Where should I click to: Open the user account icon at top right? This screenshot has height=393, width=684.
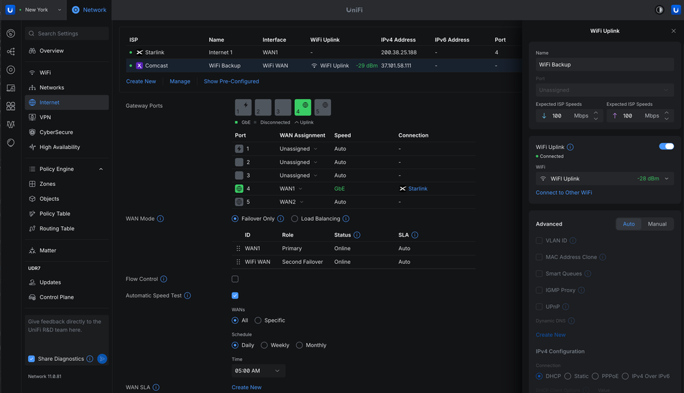pyautogui.click(x=675, y=10)
